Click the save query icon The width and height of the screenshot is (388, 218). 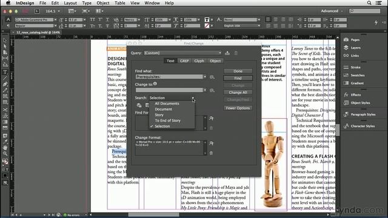pyautogui.click(x=227, y=53)
